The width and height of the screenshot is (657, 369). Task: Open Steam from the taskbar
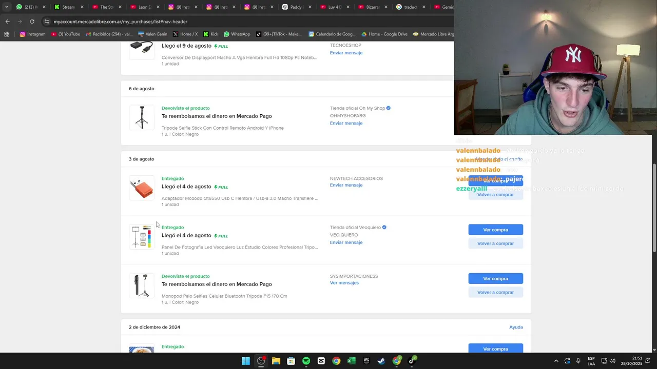tap(381, 361)
